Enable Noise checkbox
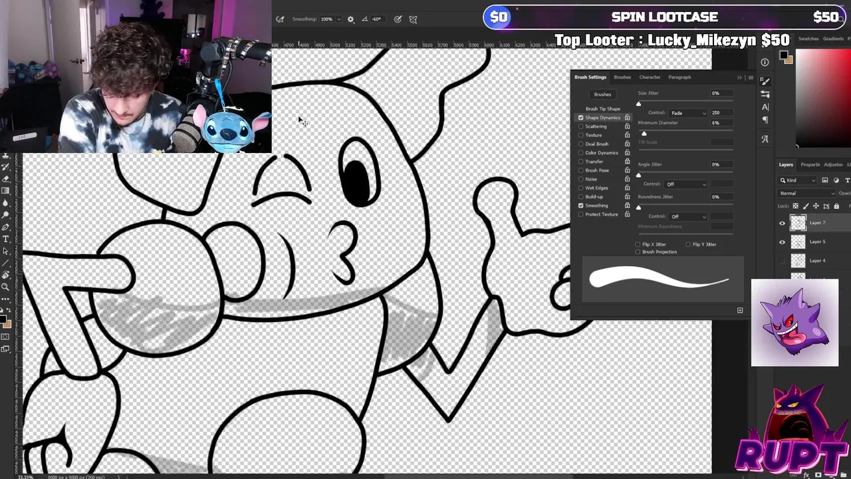This screenshot has width=851, height=479. 581,179
